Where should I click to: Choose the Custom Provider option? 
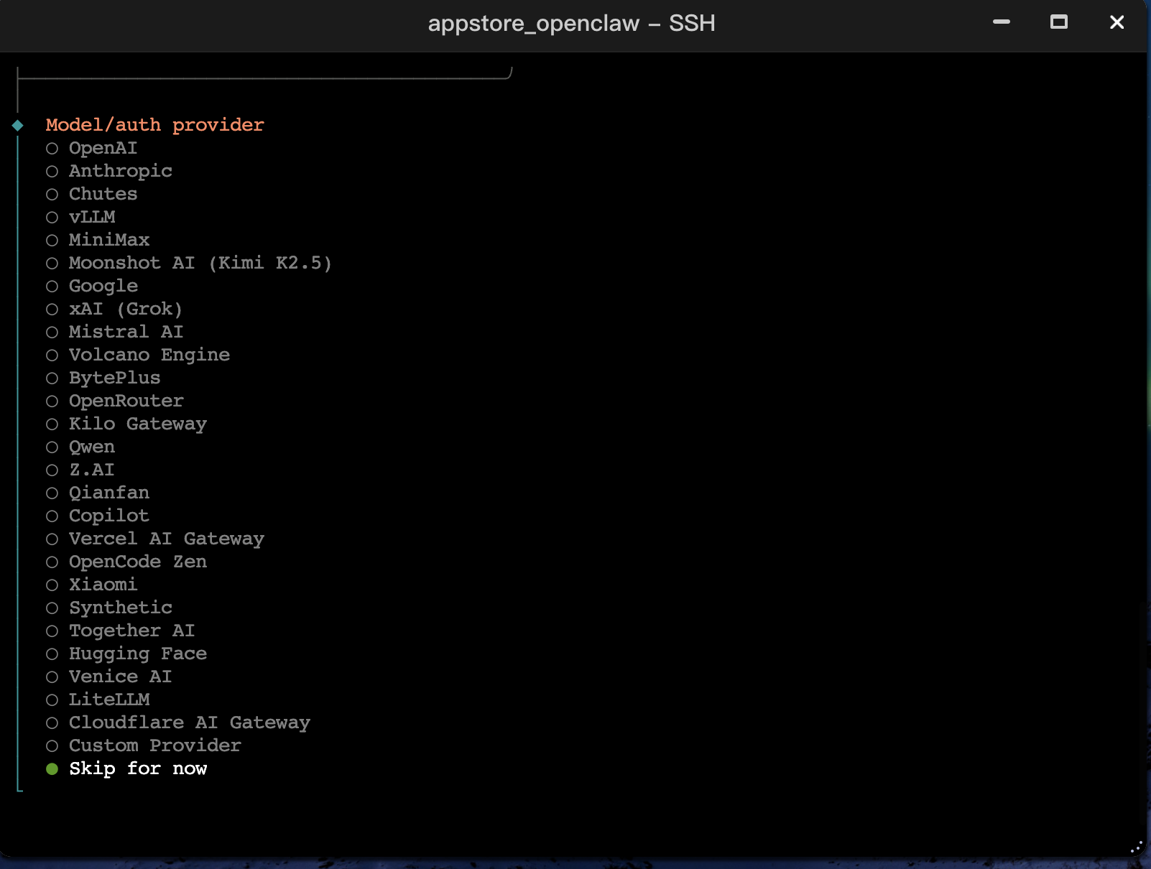click(154, 745)
